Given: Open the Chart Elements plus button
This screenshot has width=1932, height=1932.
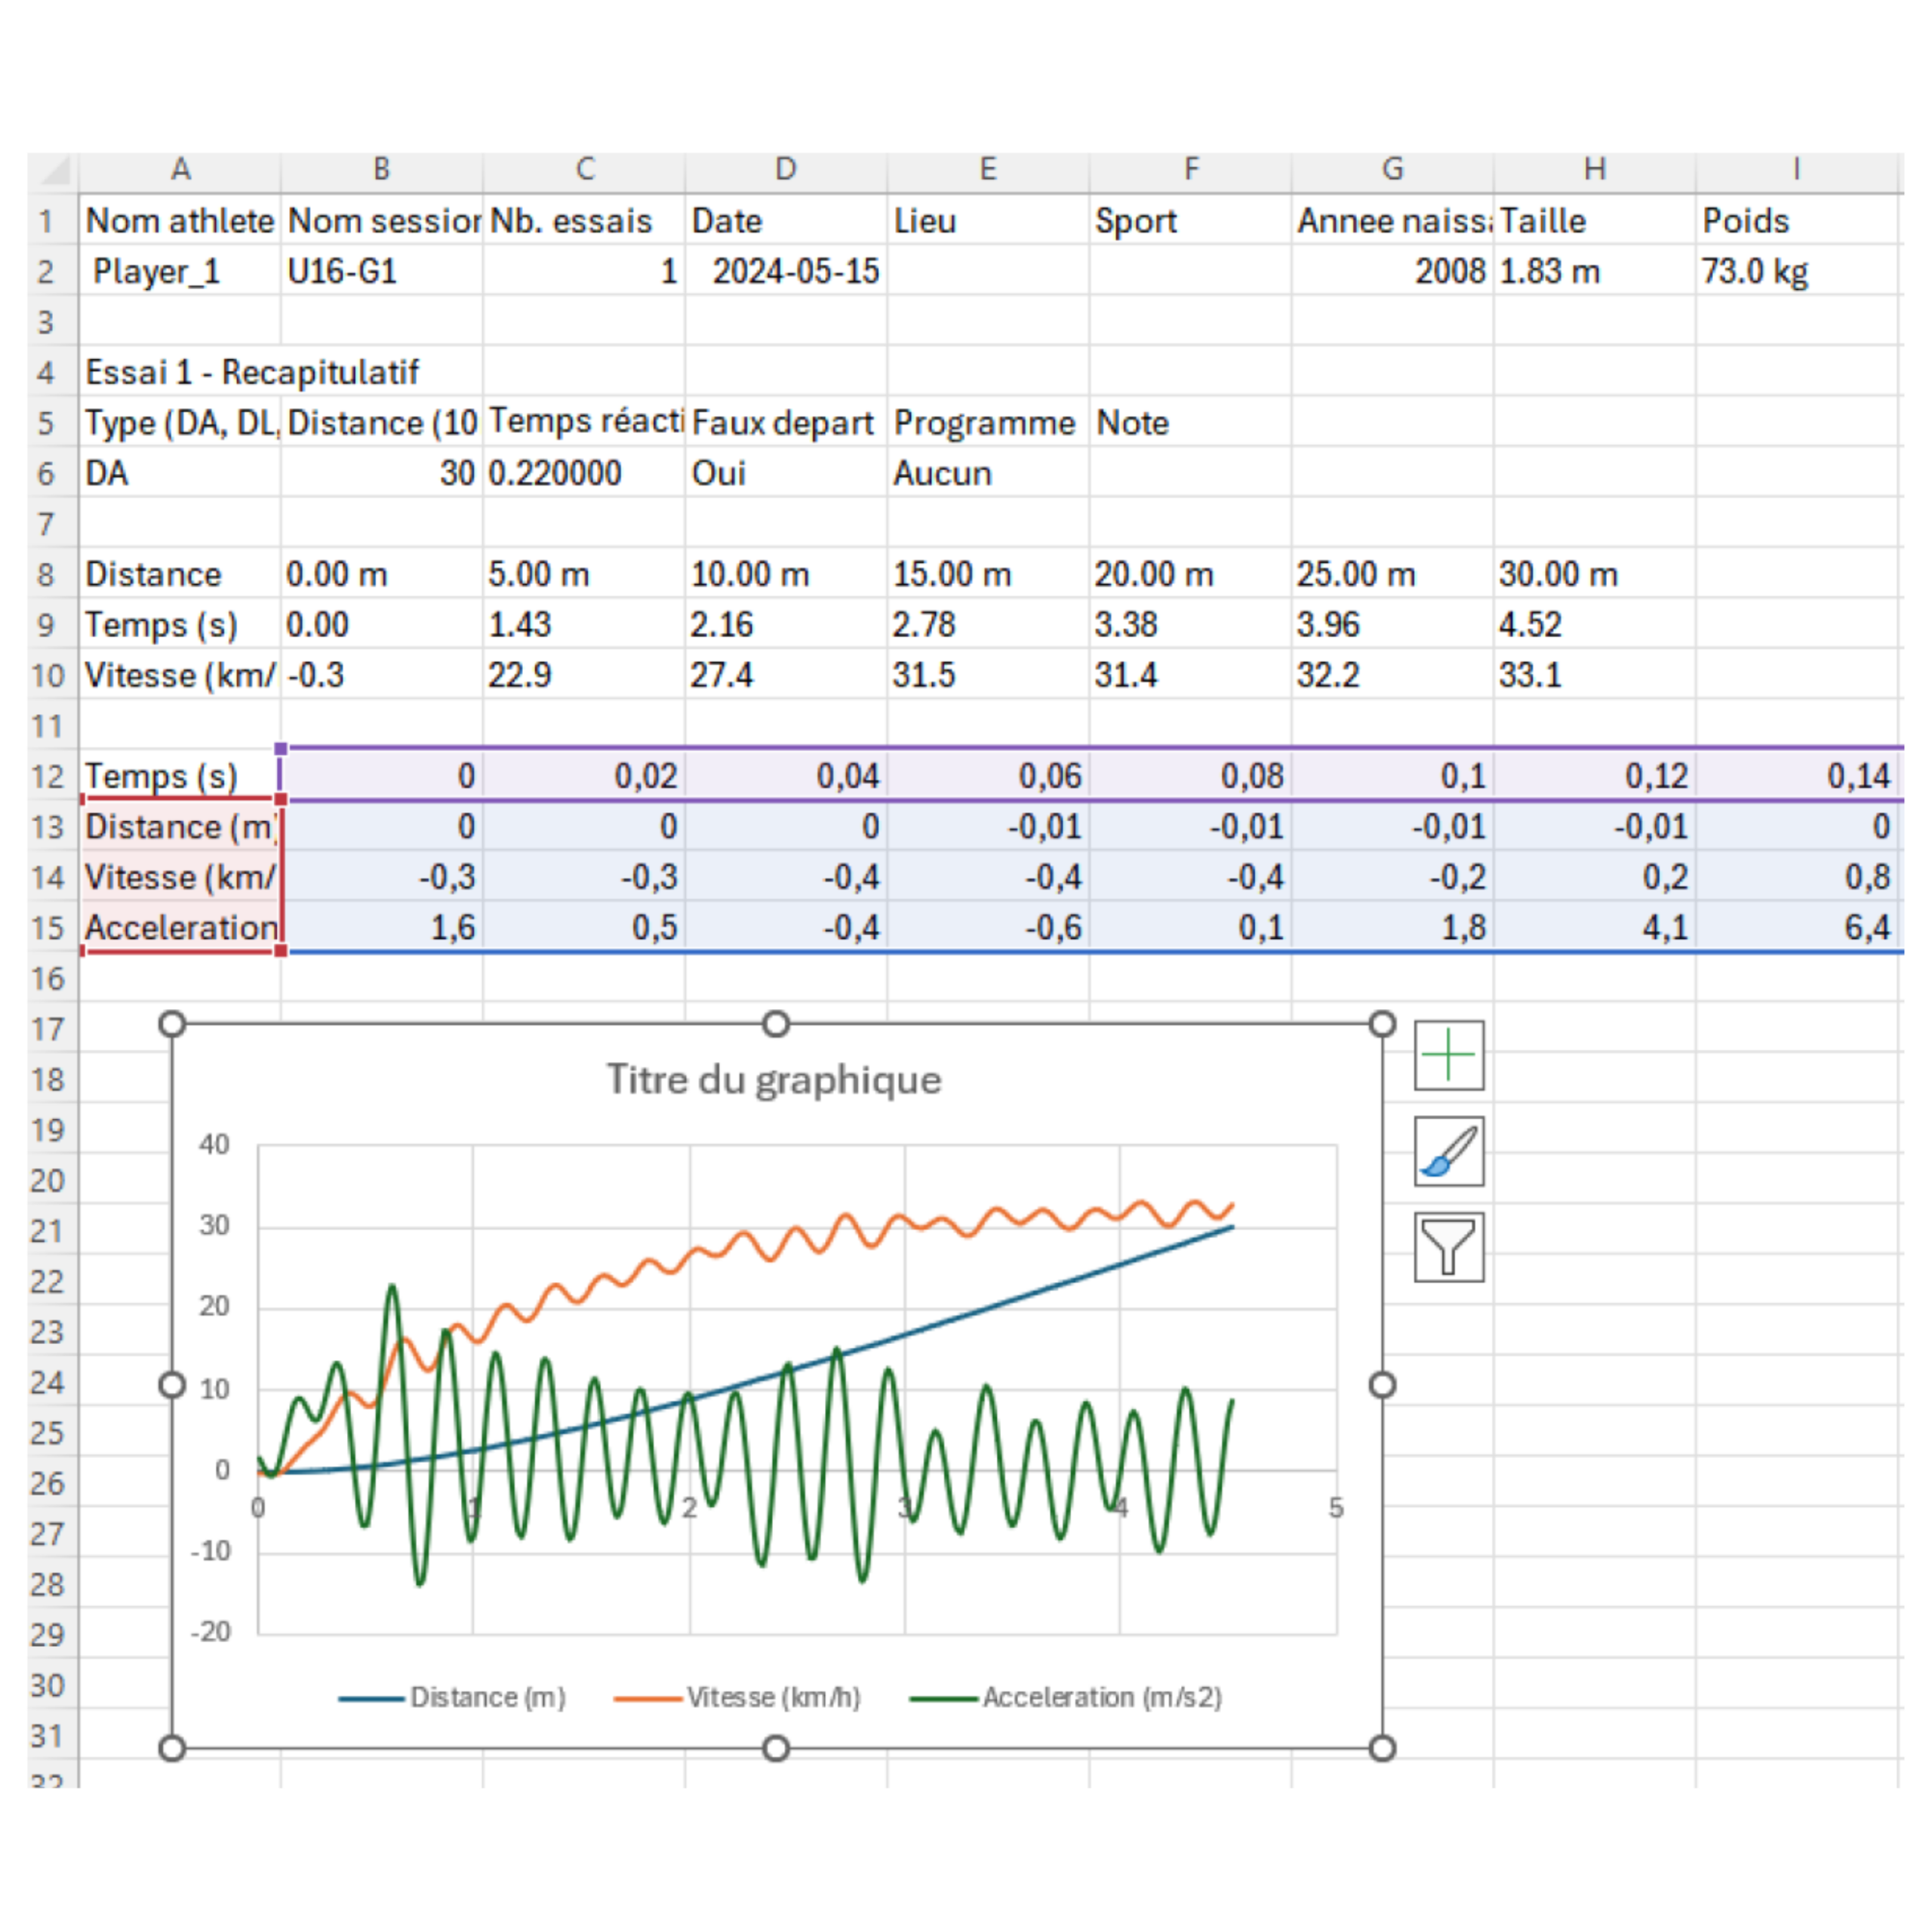Looking at the screenshot, I should coord(1448,1056).
